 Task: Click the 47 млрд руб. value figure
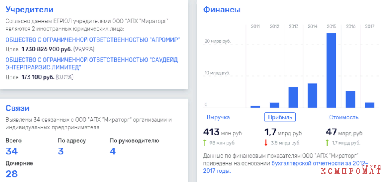[x=345, y=133]
